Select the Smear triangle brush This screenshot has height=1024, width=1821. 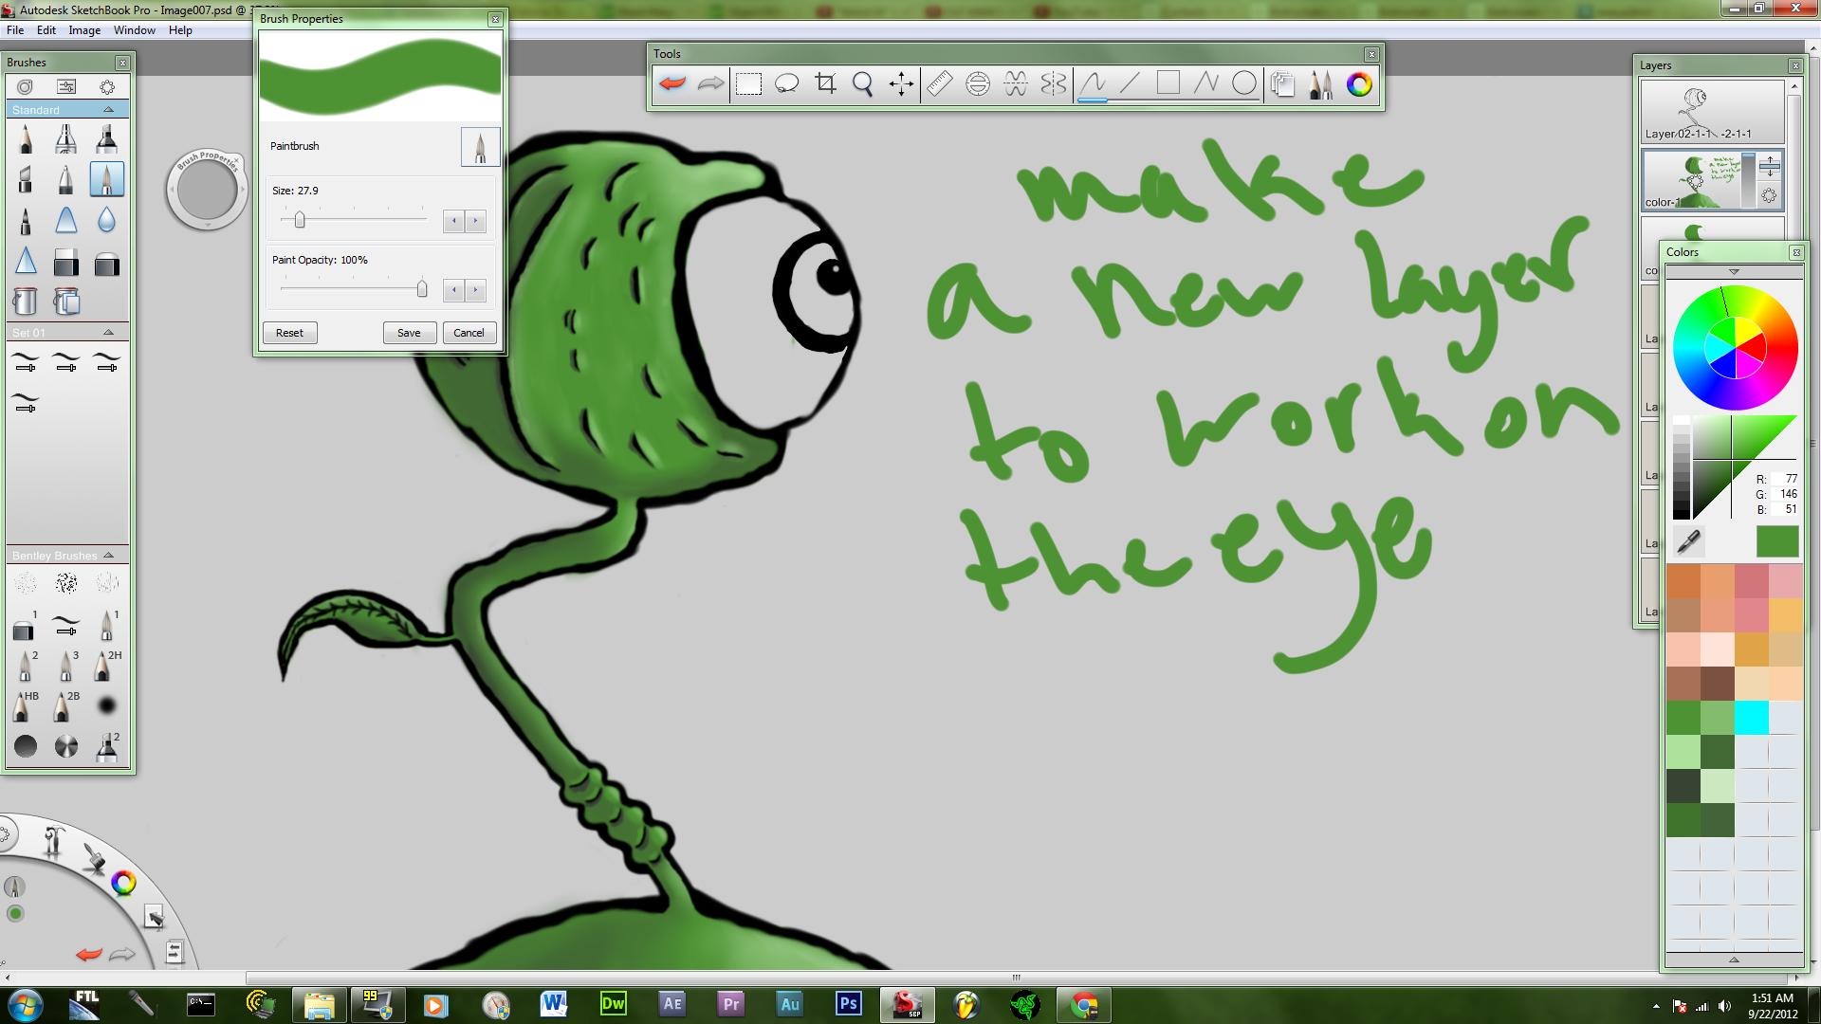tap(65, 220)
